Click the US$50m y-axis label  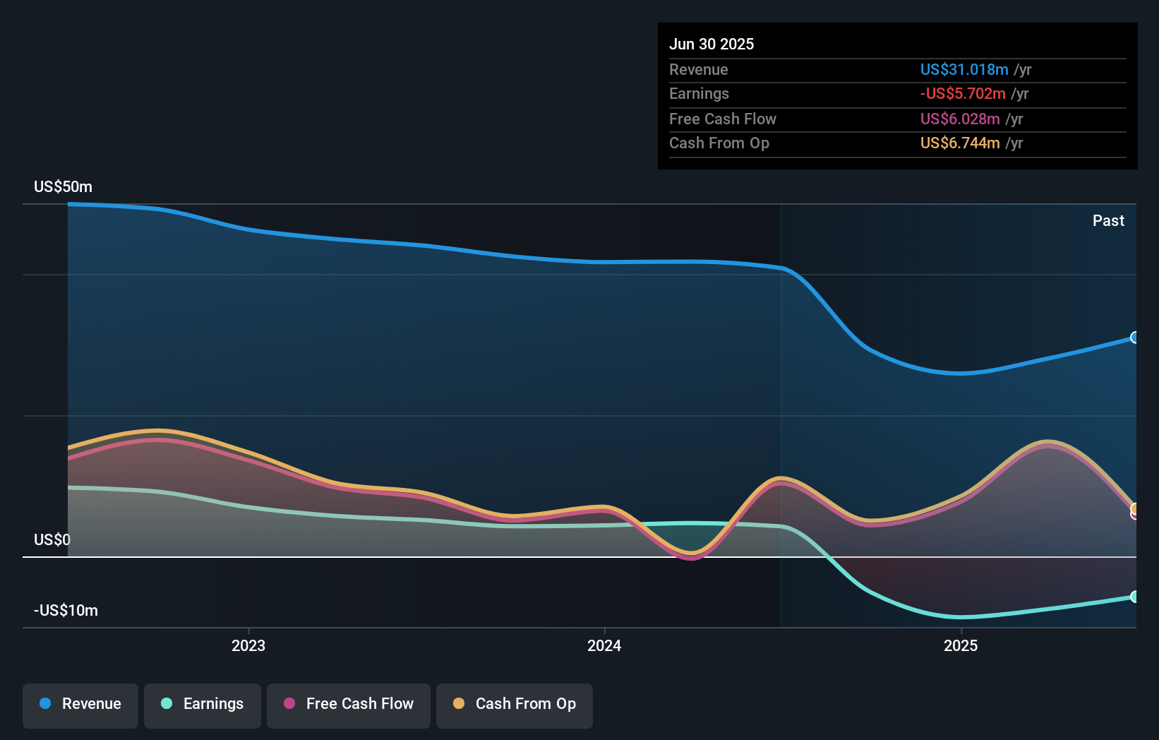tap(63, 187)
